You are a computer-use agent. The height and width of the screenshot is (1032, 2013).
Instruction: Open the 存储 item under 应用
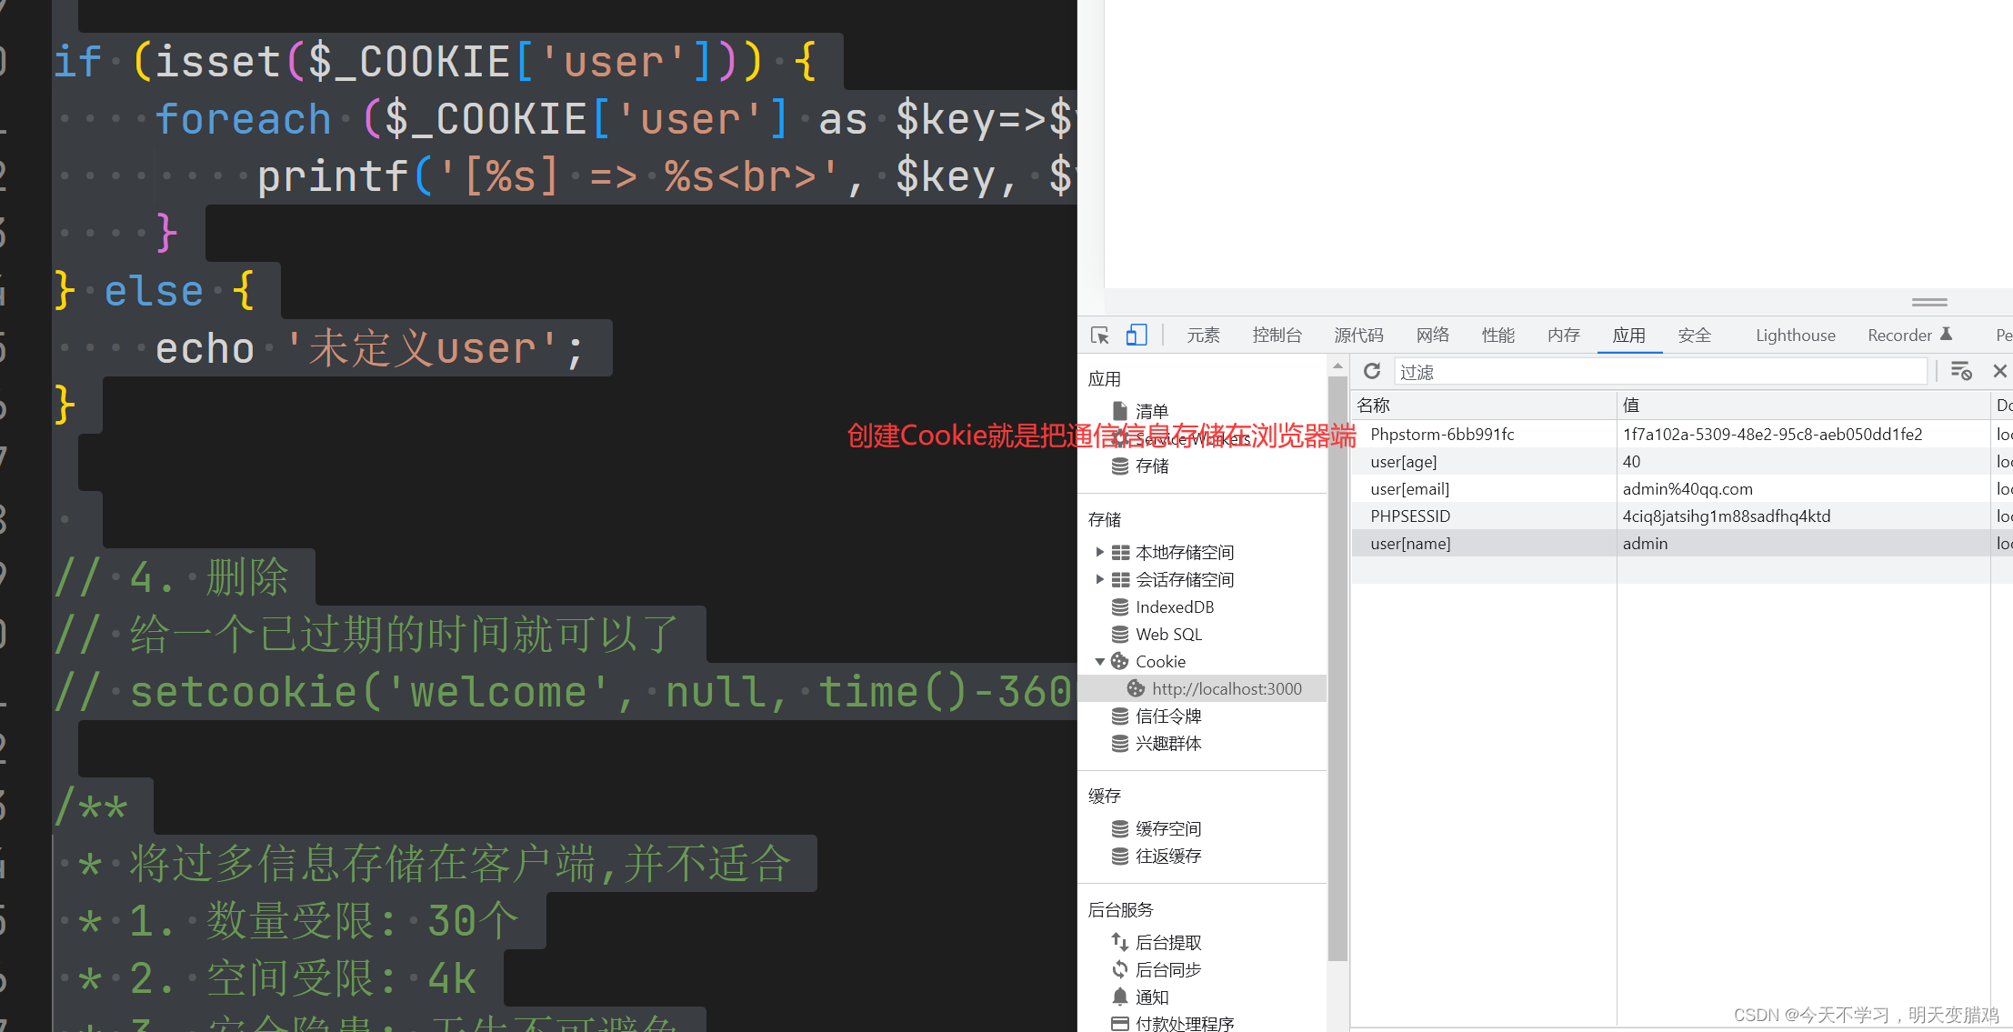[x=1152, y=466]
